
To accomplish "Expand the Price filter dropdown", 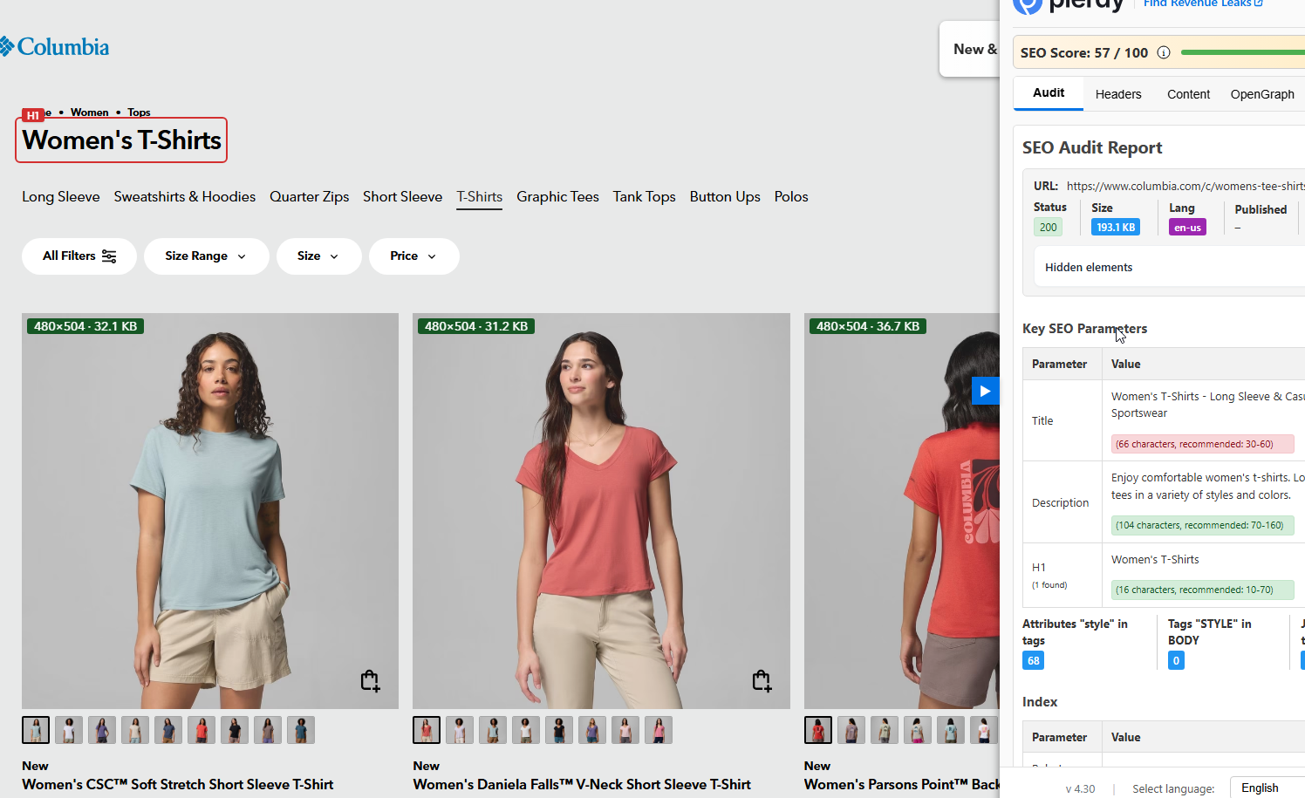I will [413, 256].
